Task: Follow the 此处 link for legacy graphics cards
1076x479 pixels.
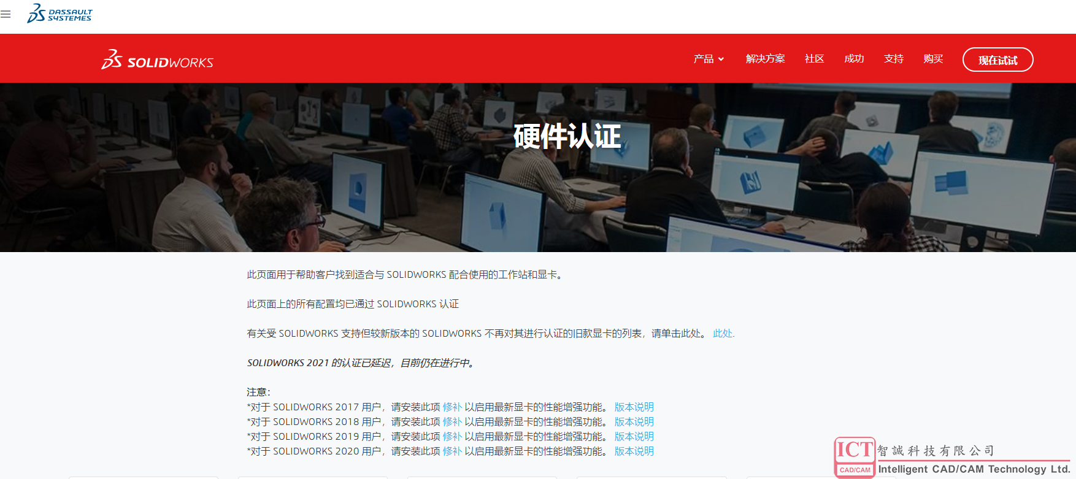Action: click(723, 334)
